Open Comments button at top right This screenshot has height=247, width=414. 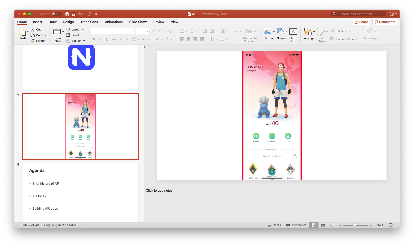click(385, 22)
